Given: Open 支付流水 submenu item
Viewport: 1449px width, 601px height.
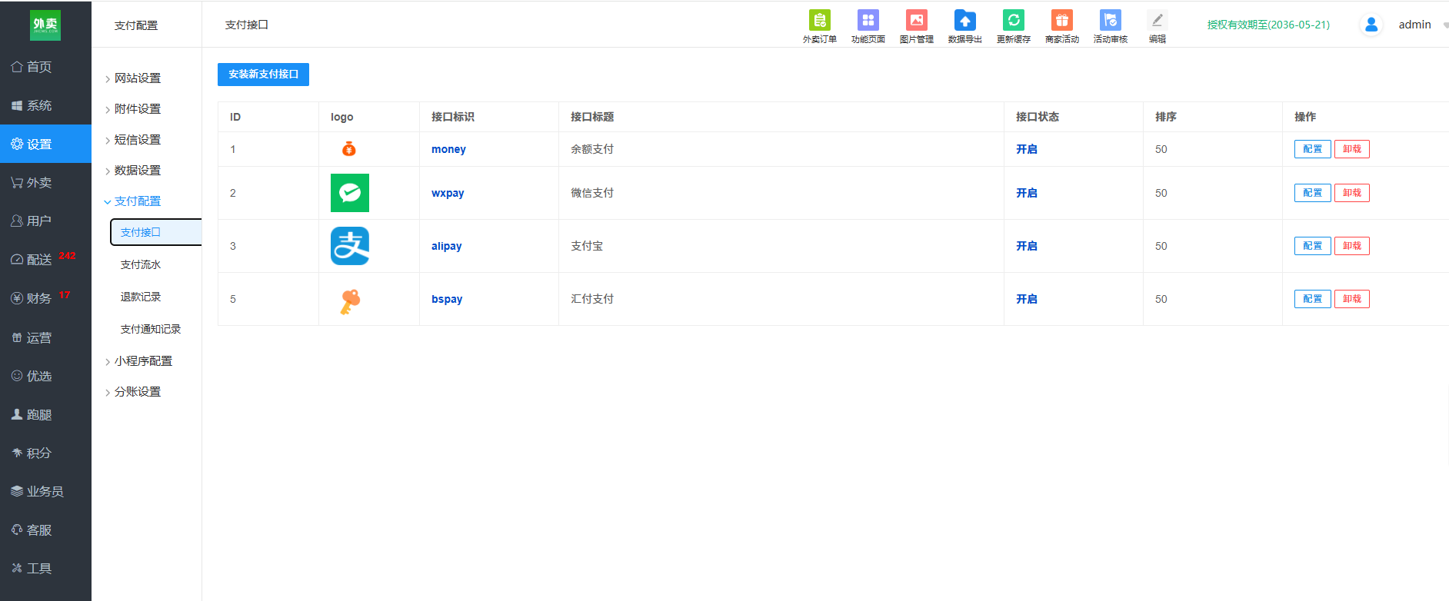Looking at the screenshot, I should pos(141,264).
